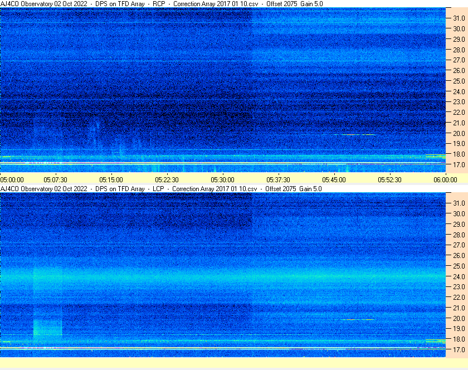The width and height of the screenshot is (468, 370).
Task: Select the 05:45:00 time axis label
Action: pyautogui.click(x=334, y=180)
